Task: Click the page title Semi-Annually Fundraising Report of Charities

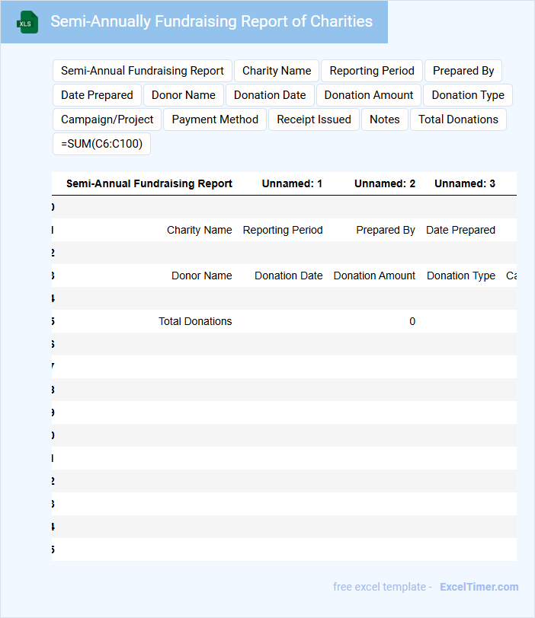Action: click(x=211, y=21)
